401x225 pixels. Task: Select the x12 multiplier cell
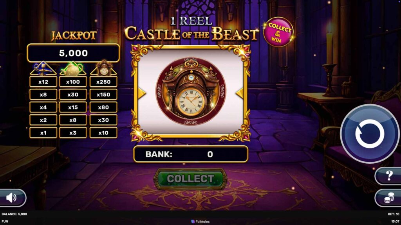coord(43,82)
